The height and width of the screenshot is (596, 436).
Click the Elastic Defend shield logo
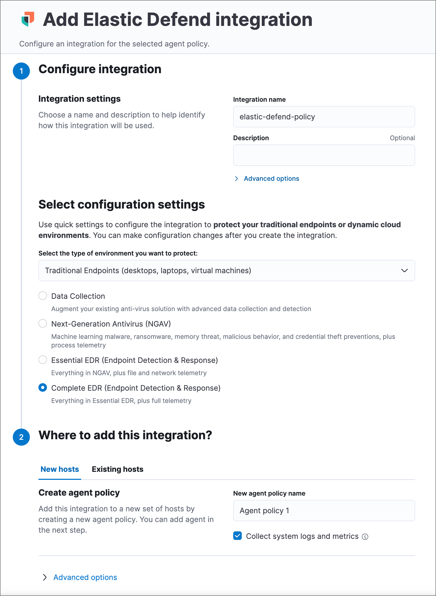point(28,19)
